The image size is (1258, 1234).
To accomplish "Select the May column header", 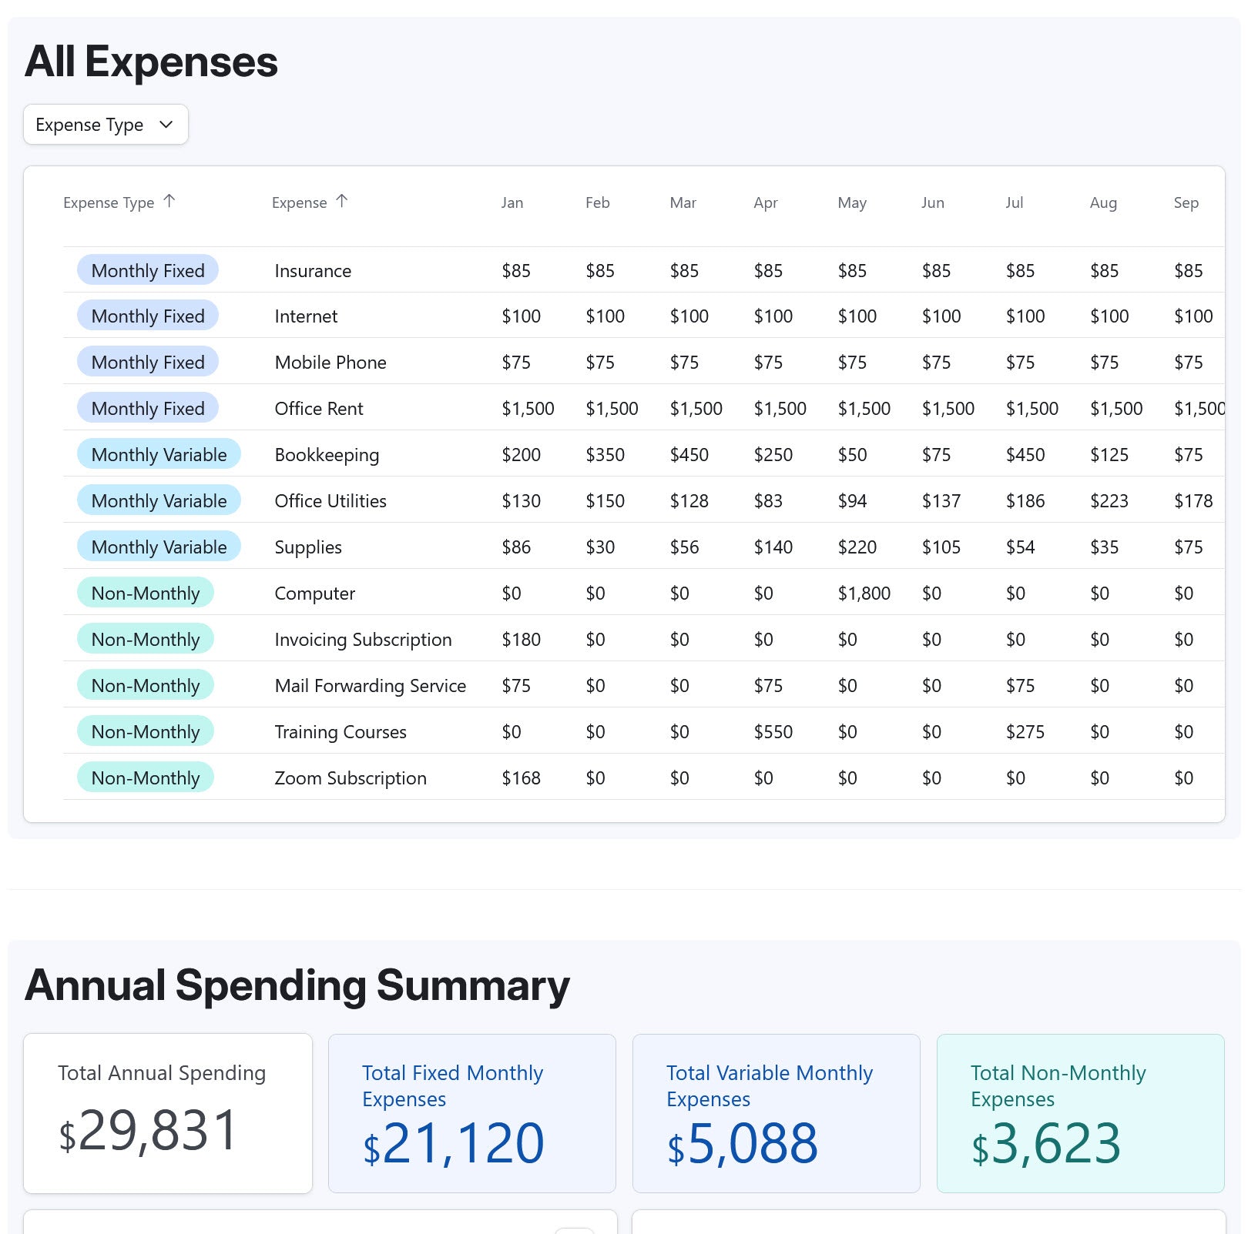I will click(851, 203).
